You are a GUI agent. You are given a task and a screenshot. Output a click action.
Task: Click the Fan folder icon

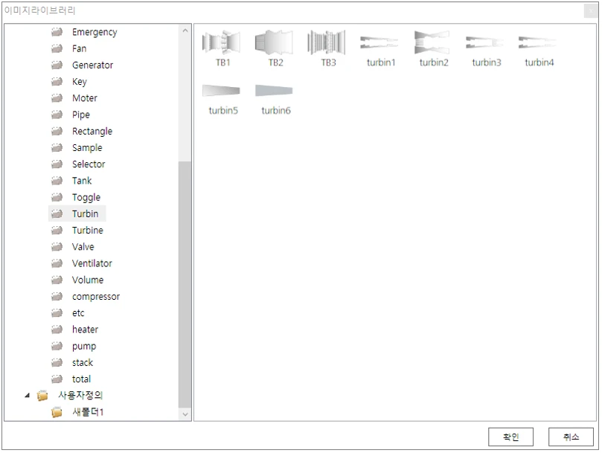pyautogui.click(x=57, y=48)
